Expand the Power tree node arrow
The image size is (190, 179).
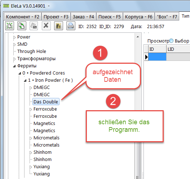[14, 37]
